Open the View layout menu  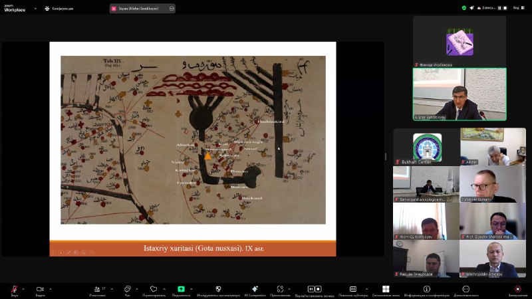click(519, 8)
